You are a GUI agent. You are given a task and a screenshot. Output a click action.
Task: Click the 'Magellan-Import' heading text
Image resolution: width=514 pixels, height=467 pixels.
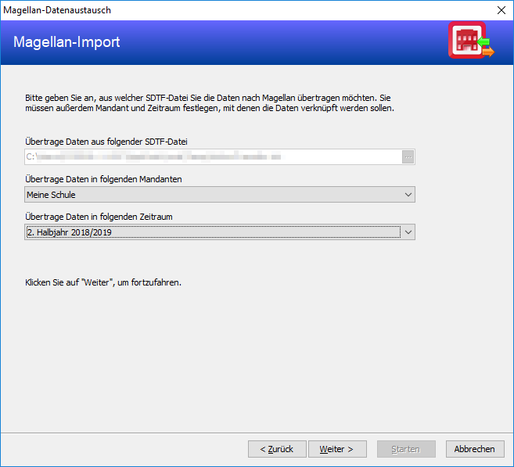coord(66,42)
